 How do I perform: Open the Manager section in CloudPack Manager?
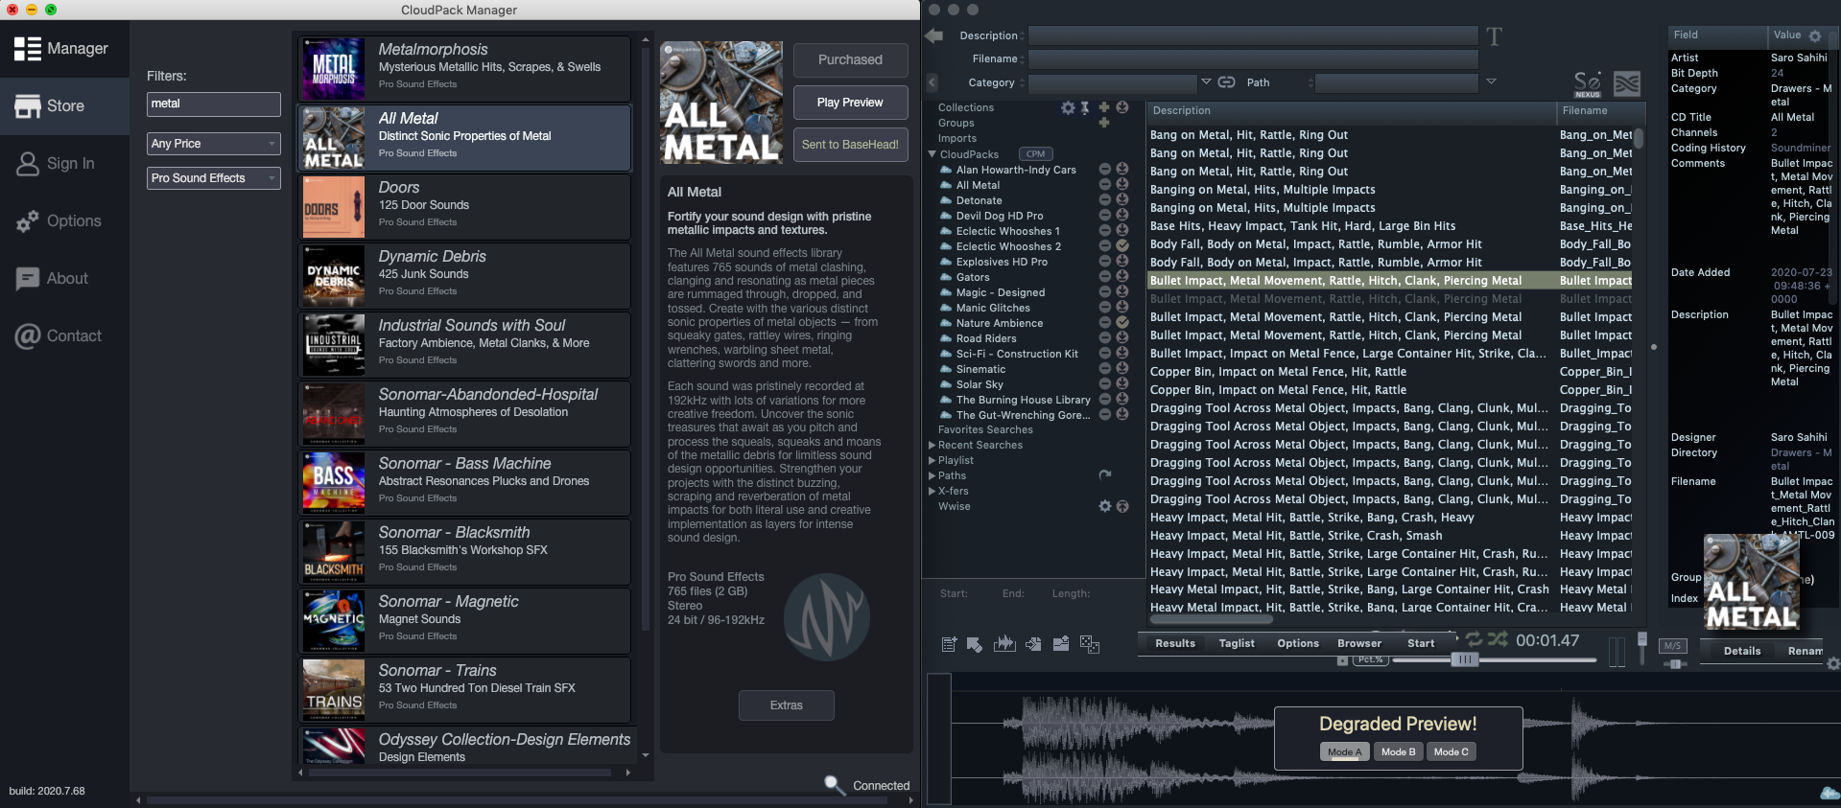(x=64, y=49)
